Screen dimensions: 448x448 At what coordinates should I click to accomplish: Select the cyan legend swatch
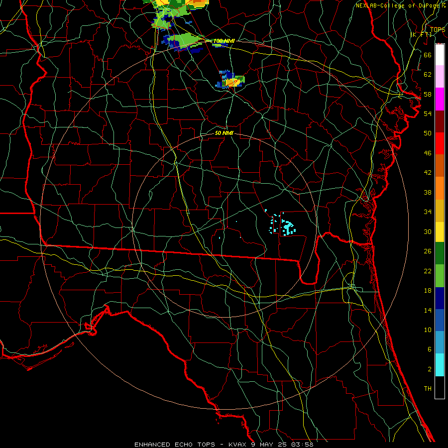(x=440, y=365)
